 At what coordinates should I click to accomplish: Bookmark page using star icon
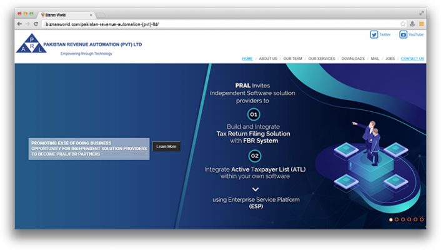[x=404, y=24]
